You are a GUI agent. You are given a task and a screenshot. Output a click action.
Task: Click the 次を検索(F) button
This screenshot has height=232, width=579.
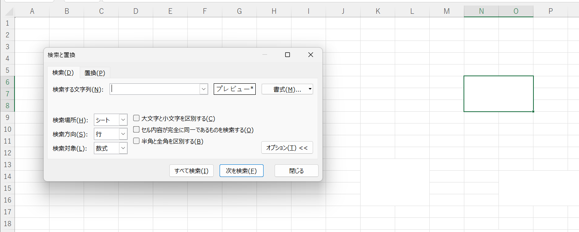pos(241,171)
